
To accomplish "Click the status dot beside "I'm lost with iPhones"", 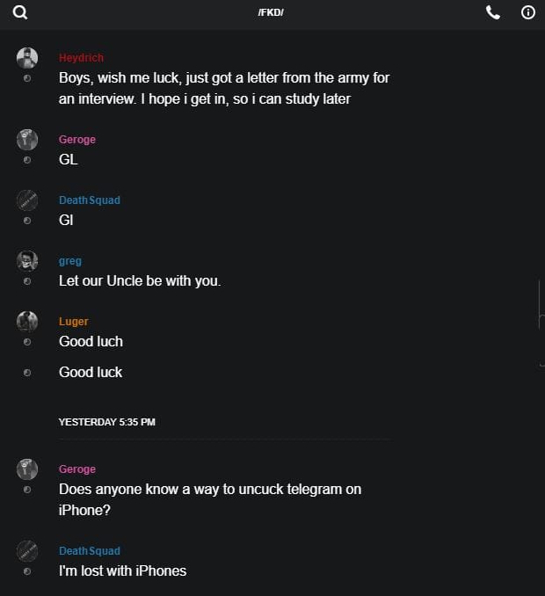I will click(27, 571).
